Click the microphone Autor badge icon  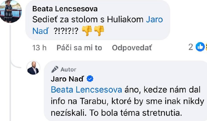click(55, 69)
